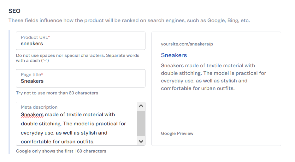Viewport: 295px width, 162px height.
Task: Click the 60 characters hint text
Action: click(x=57, y=93)
